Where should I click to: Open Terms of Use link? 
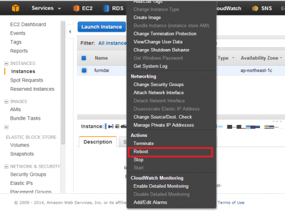[x=231, y=202]
